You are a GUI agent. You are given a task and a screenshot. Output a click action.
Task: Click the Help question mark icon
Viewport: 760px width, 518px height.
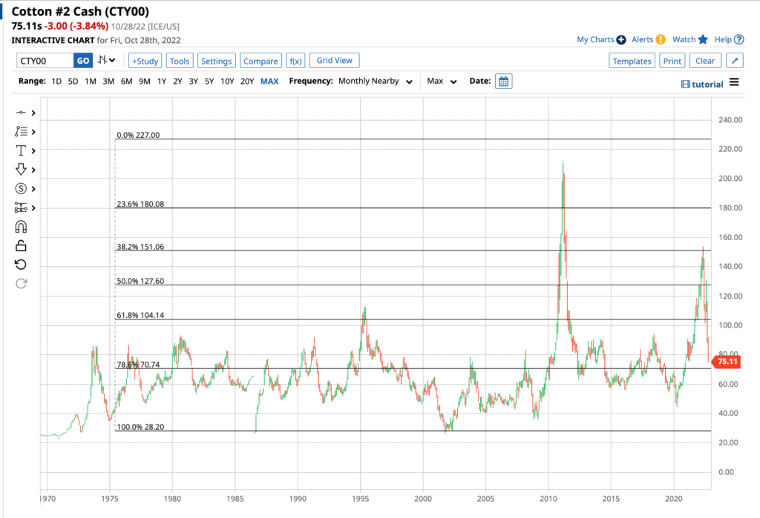(738, 40)
